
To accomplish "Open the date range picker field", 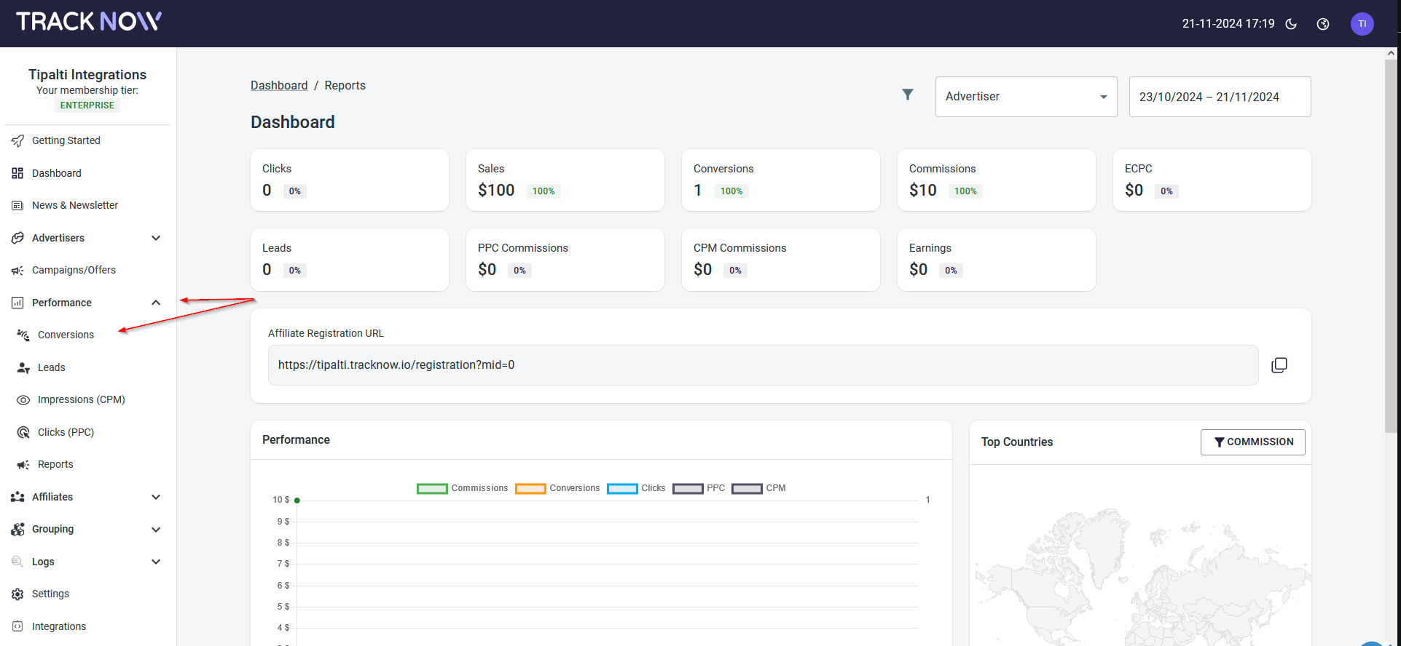I will [x=1220, y=97].
